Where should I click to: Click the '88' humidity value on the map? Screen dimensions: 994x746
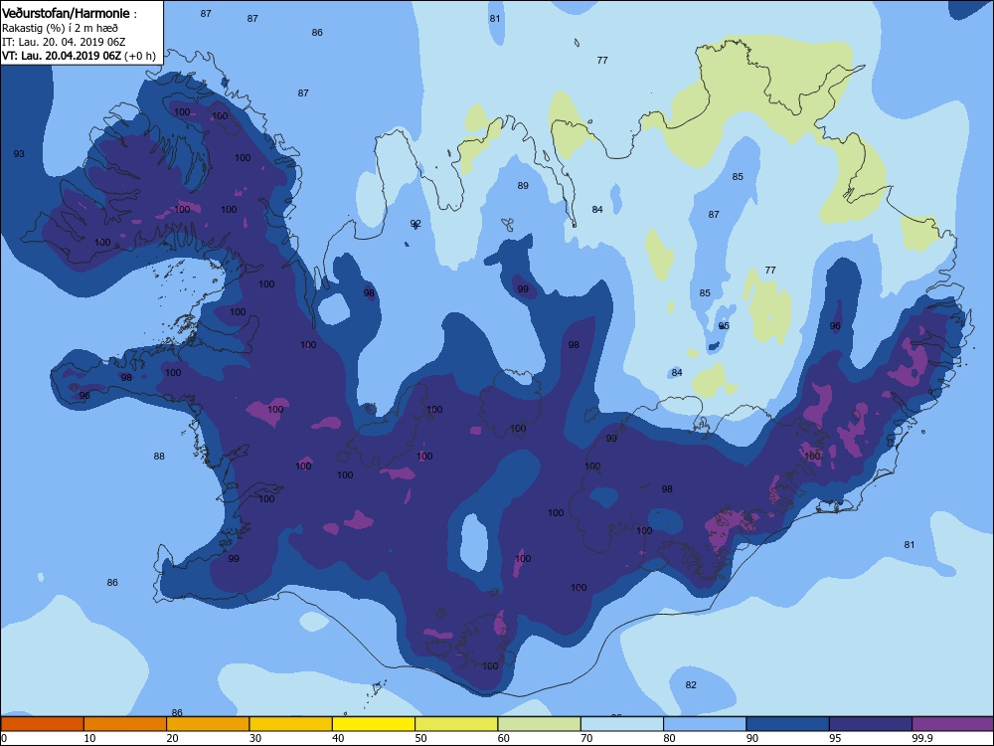[159, 457]
